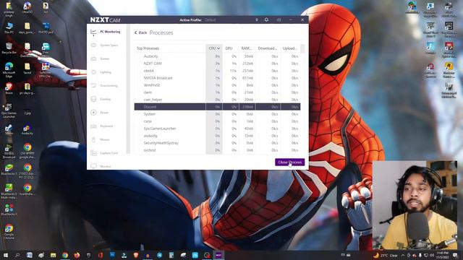Open the taskbar clock and date
Viewport: 463px width, 260px height.
[x=442, y=255]
